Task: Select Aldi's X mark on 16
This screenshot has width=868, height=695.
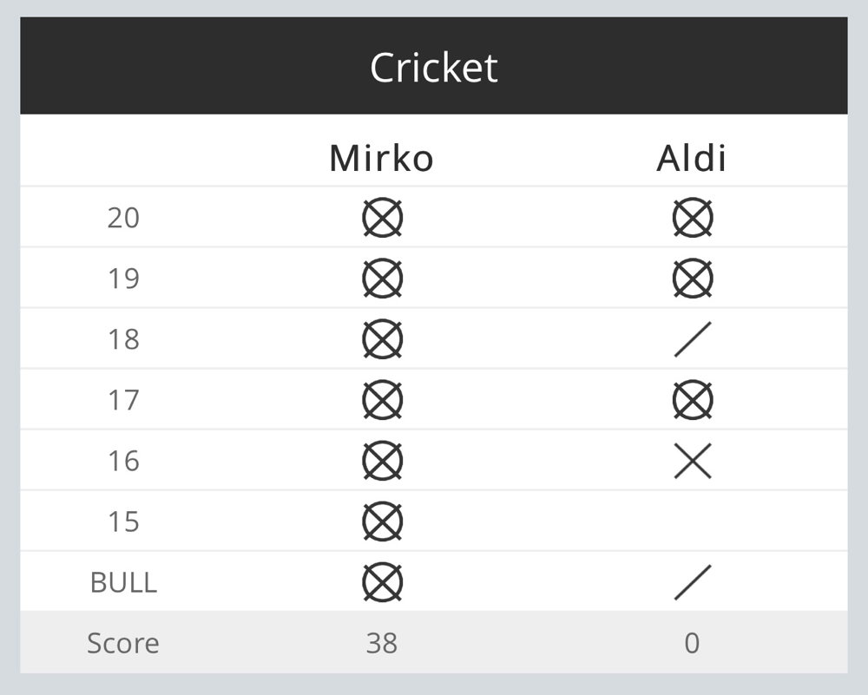Action: 692,461
